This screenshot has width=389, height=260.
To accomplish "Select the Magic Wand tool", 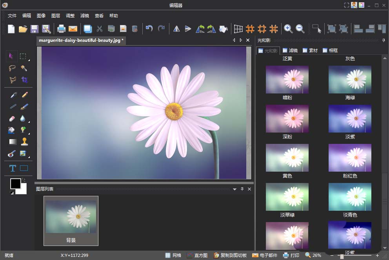I will point(24,68).
